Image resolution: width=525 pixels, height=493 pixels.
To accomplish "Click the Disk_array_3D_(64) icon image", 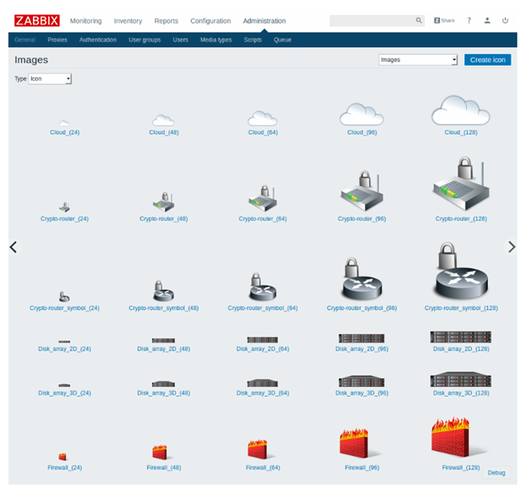I will pyautogui.click(x=262, y=383).
